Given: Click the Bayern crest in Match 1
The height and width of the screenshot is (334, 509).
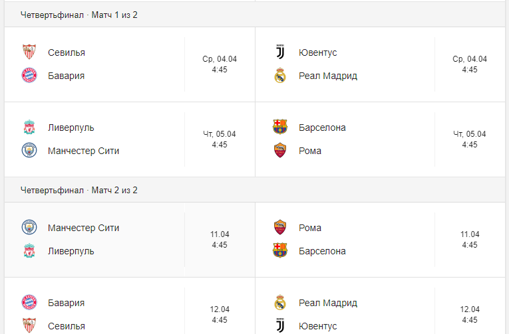Looking at the screenshot, I should point(29,76).
